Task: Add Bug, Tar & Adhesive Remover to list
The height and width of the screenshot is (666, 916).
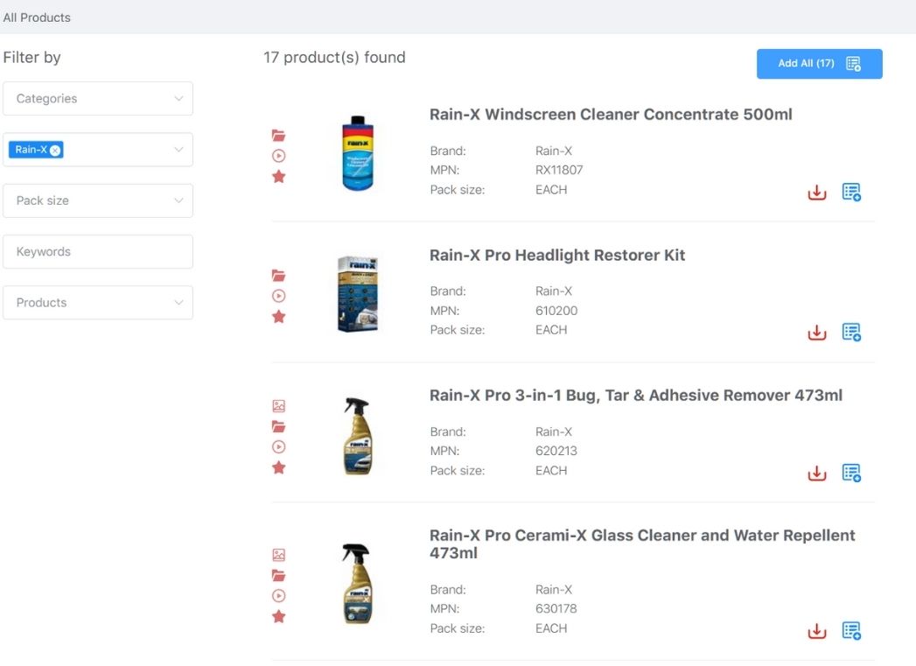Action: 851,472
